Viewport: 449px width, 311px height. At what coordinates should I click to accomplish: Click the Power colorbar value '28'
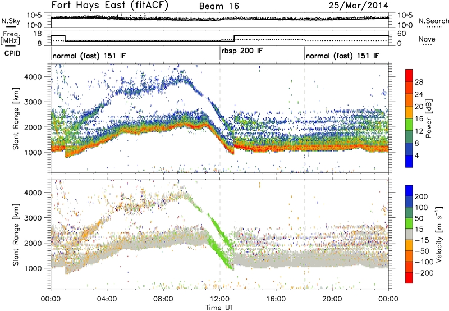click(419, 82)
